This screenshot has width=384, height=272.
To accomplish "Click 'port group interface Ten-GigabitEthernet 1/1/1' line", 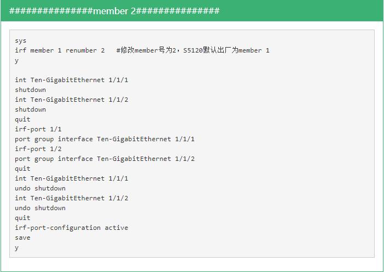I will click(105, 139).
